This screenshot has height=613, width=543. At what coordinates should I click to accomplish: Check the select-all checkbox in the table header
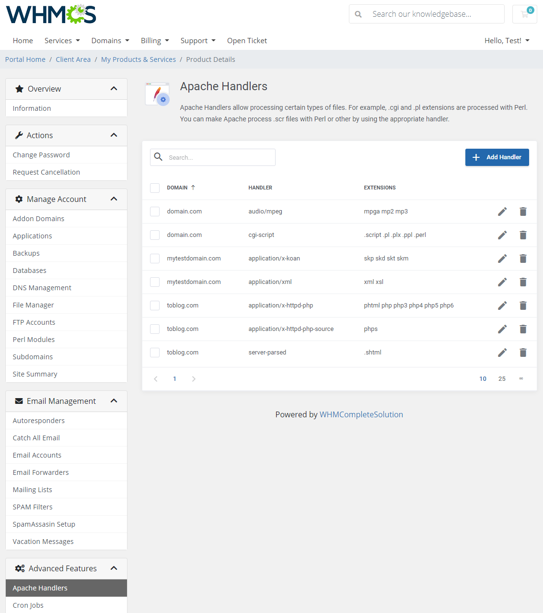pyautogui.click(x=155, y=188)
